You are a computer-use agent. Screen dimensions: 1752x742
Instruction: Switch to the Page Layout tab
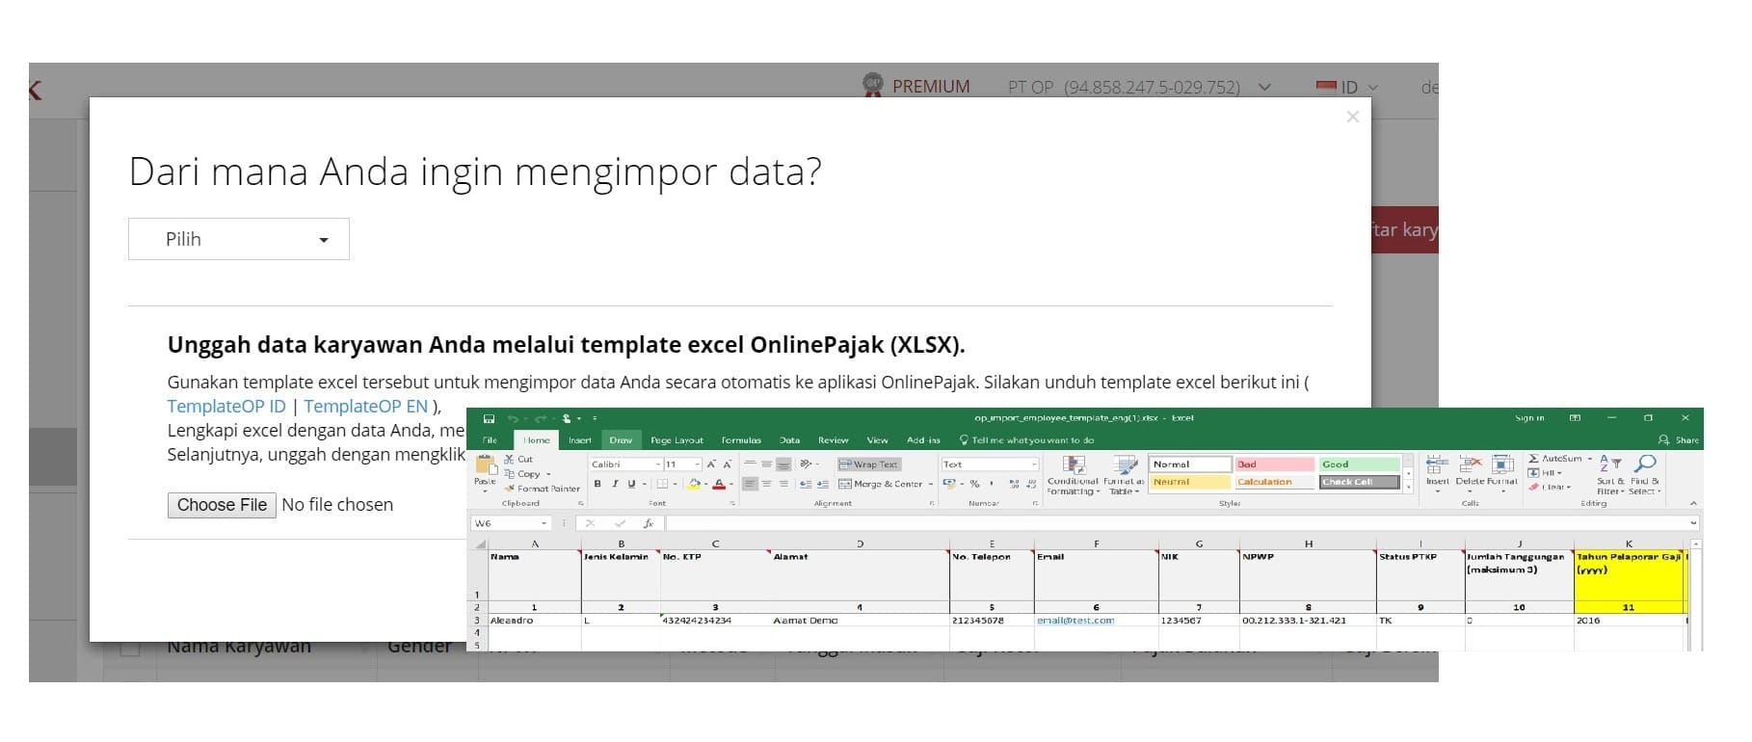coord(677,440)
